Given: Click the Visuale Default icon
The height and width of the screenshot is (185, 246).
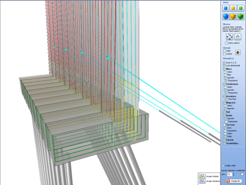Looking at the screenshot, I should (202, 176).
